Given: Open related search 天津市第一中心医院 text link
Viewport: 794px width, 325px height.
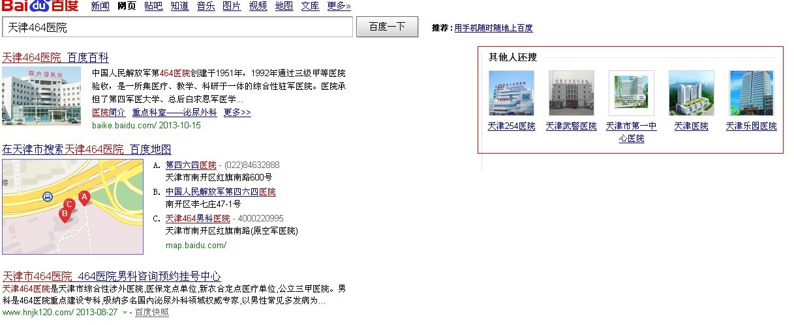Looking at the screenshot, I should click(x=632, y=132).
